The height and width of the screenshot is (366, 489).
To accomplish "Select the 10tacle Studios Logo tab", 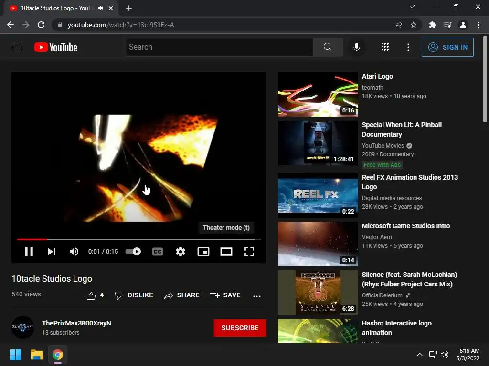I will click(61, 8).
